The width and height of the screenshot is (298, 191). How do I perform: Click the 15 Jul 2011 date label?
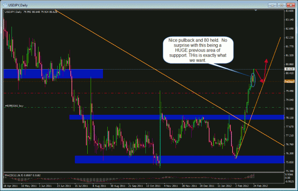coord(82,186)
